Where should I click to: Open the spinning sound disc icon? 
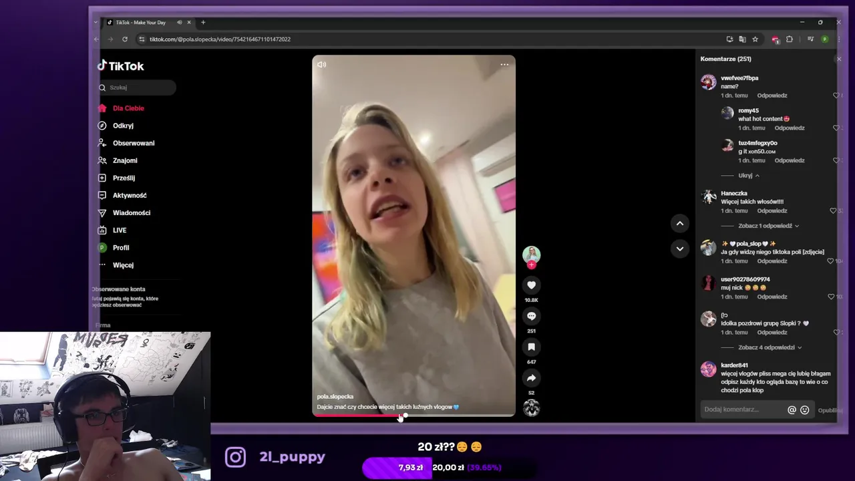tap(531, 408)
